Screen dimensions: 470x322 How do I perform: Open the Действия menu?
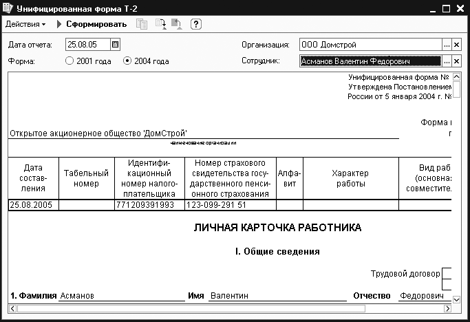(25, 24)
